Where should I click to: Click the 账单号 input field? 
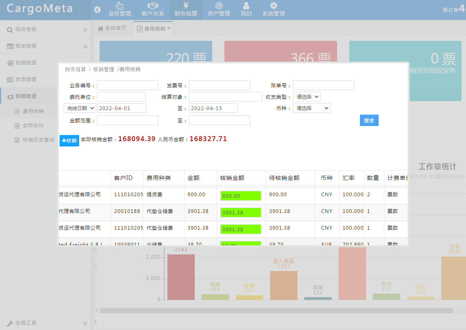(323, 85)
